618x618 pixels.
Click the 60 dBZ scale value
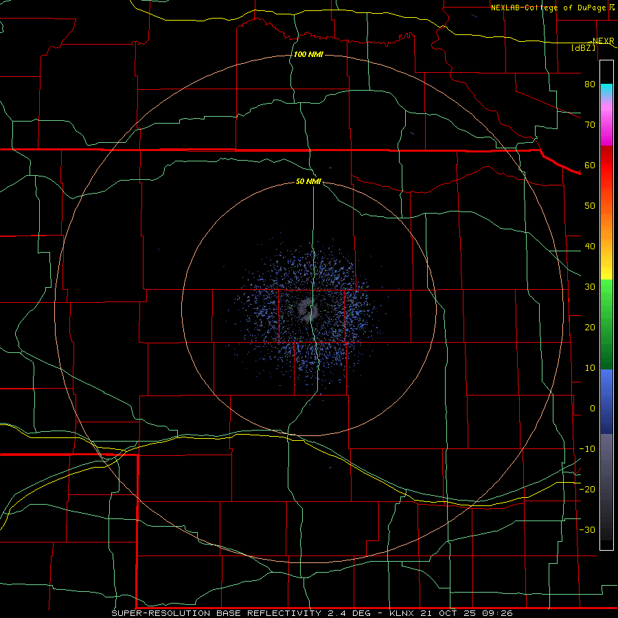click(590, 165)
